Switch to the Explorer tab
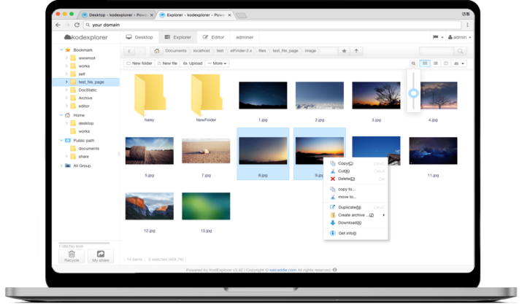 (178, 37)
